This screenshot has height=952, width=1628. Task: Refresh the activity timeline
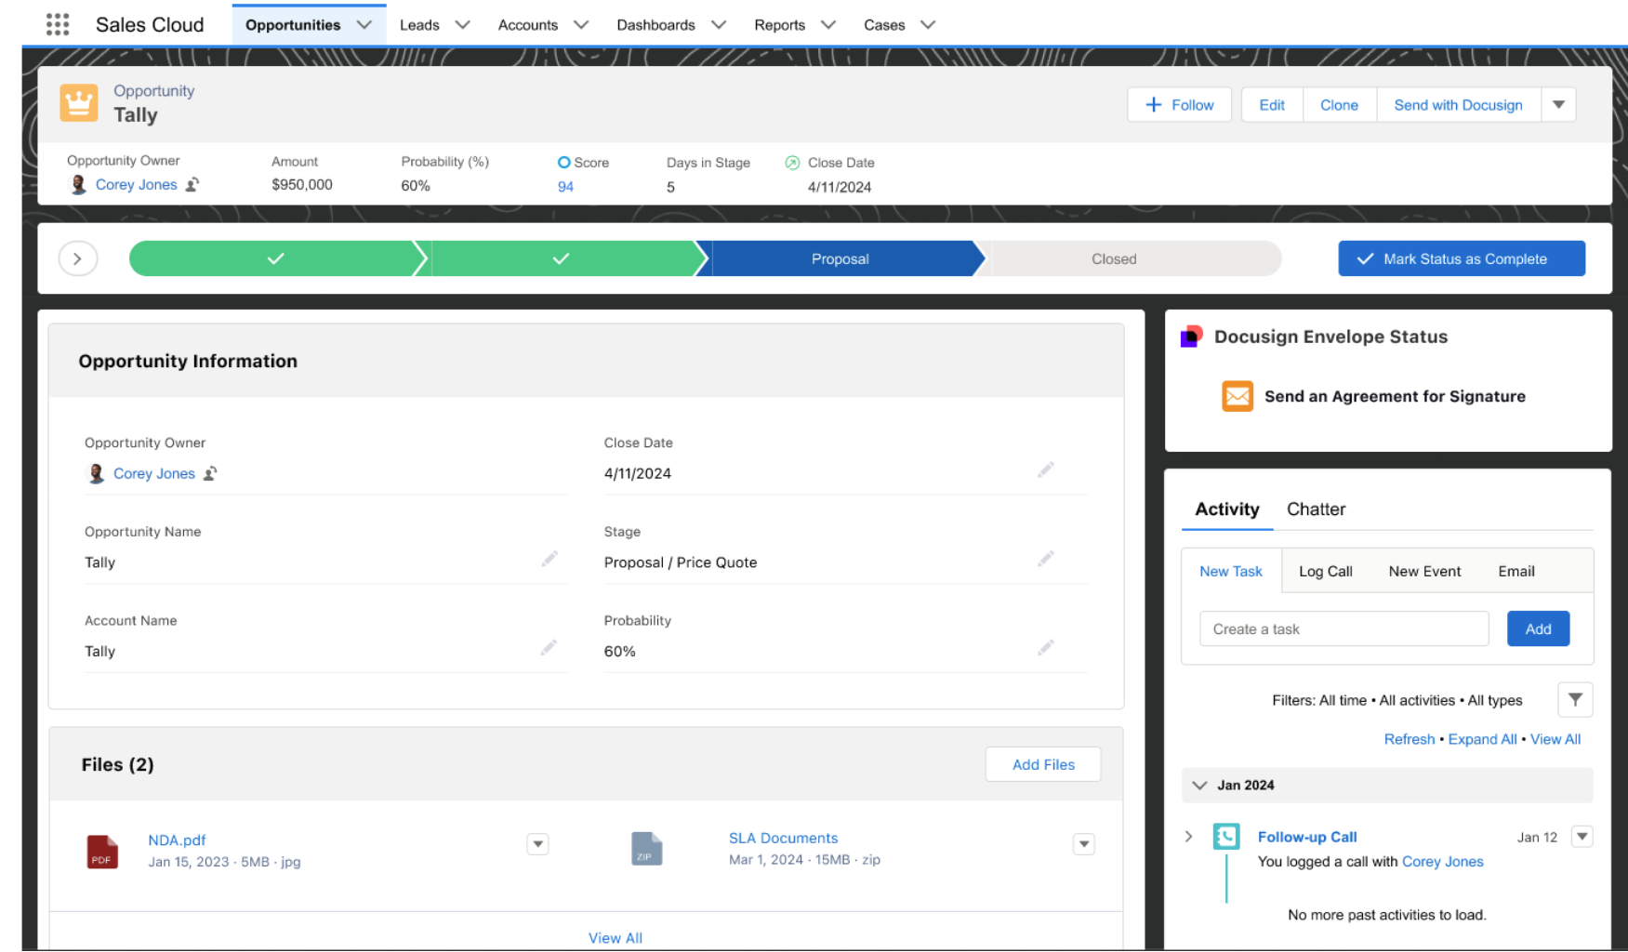(1410, 739)
